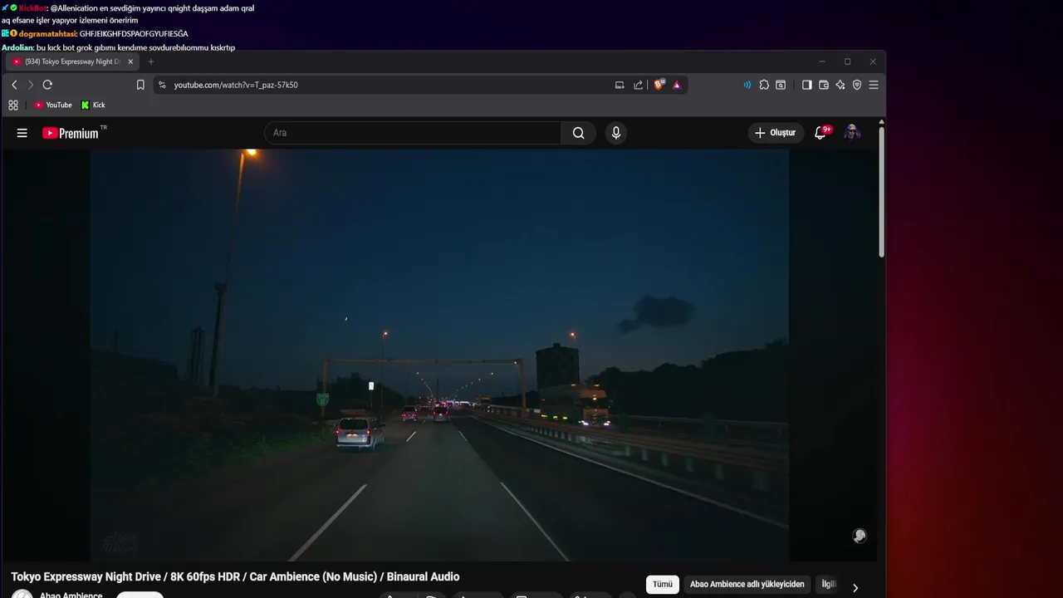Click the page vertical scrollbar thumb
Viewport: 1063px width, 598px height.
[881, 191]
